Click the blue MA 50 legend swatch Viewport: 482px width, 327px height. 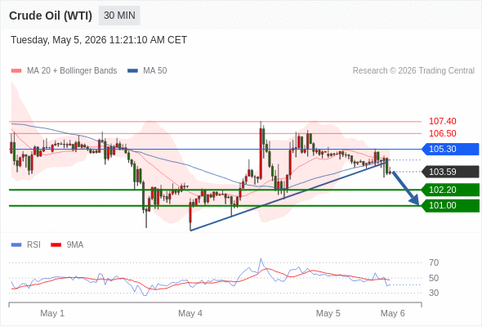(132, 71)
